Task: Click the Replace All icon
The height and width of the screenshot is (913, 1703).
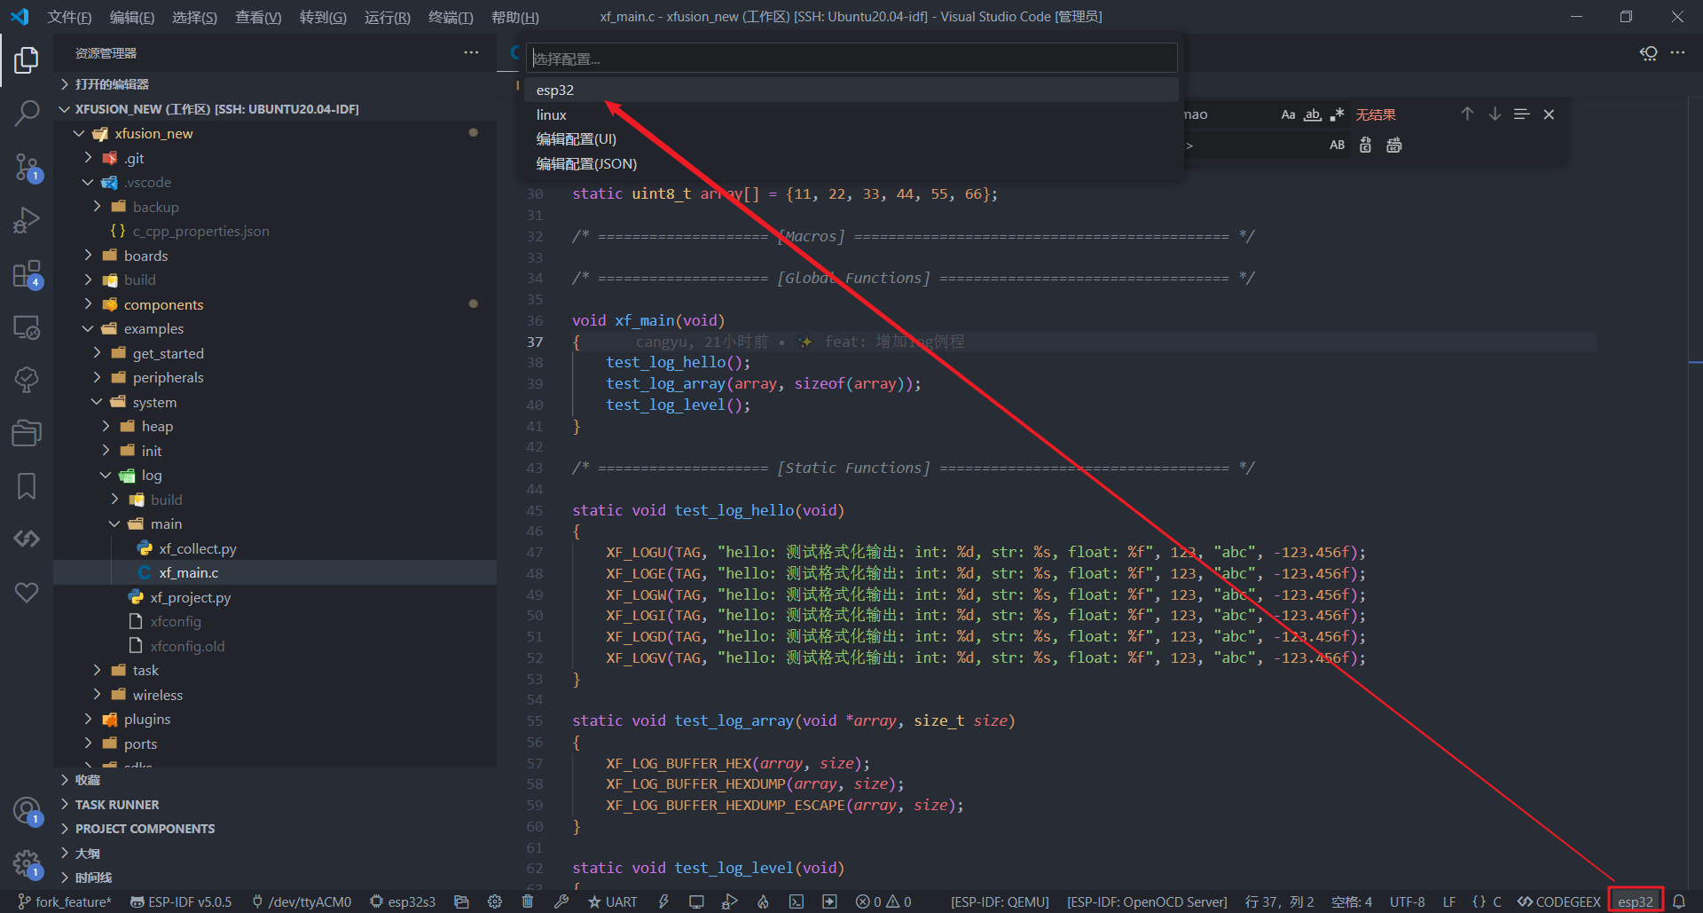Action: pyautogui.click(x=1394, y=145)
